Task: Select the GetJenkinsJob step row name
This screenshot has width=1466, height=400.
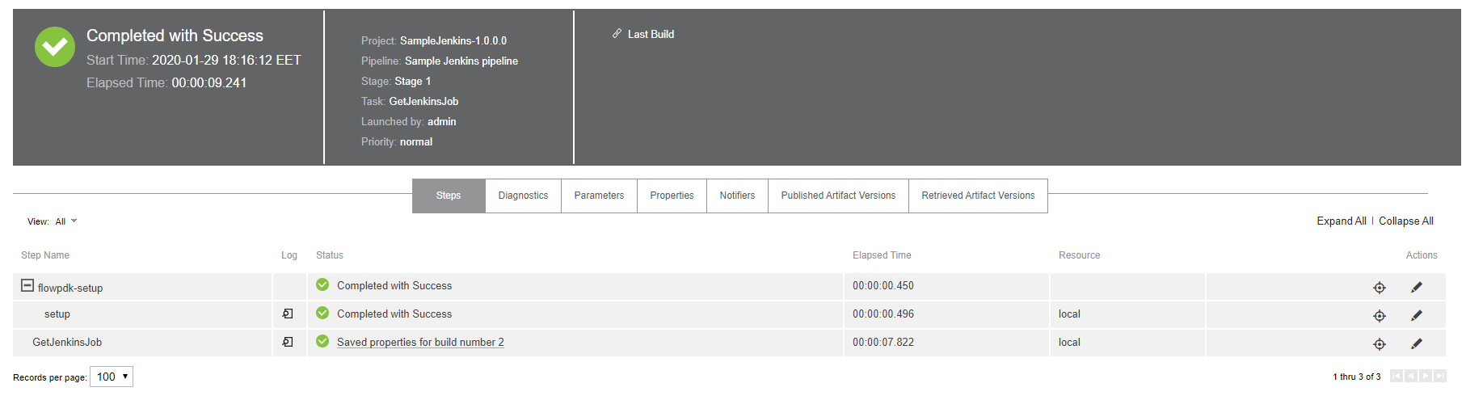Action: (x=67, y=342)
